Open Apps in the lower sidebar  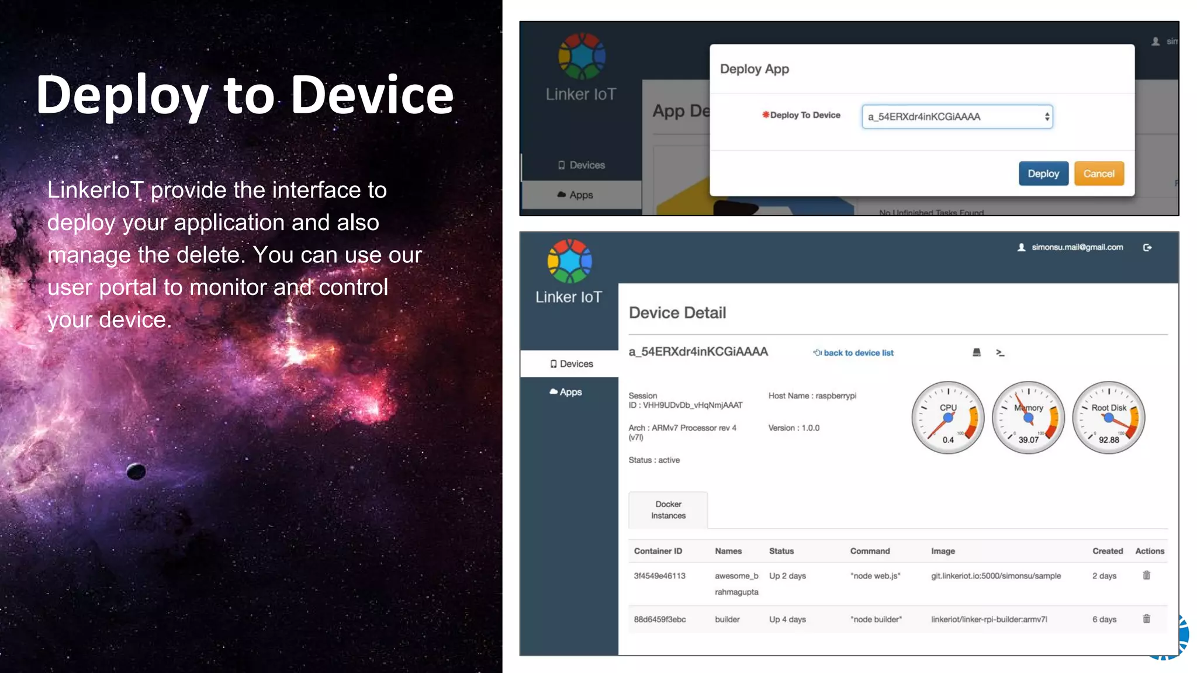click(566, 392)
